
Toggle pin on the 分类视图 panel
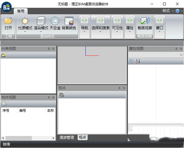click(48, 49)
